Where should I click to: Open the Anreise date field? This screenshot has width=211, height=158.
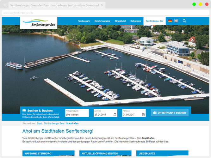[x=105, y=113]
